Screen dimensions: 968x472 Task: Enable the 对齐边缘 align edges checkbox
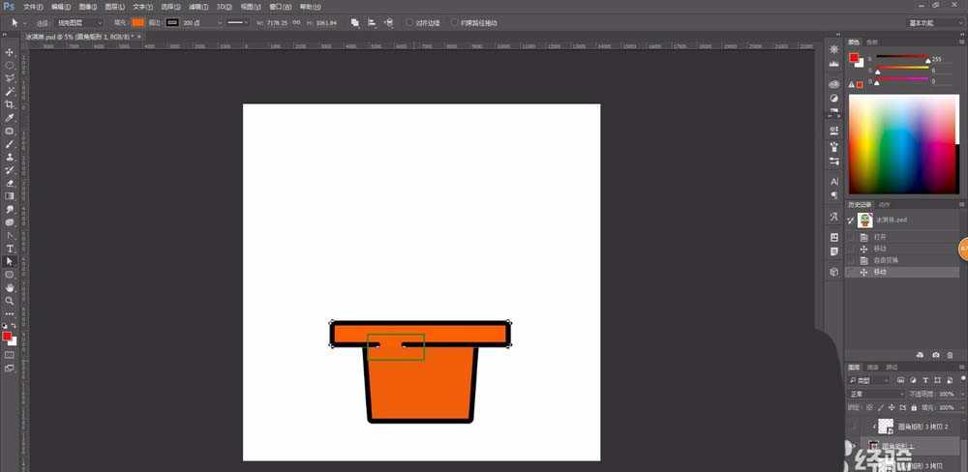coord(410,22)
